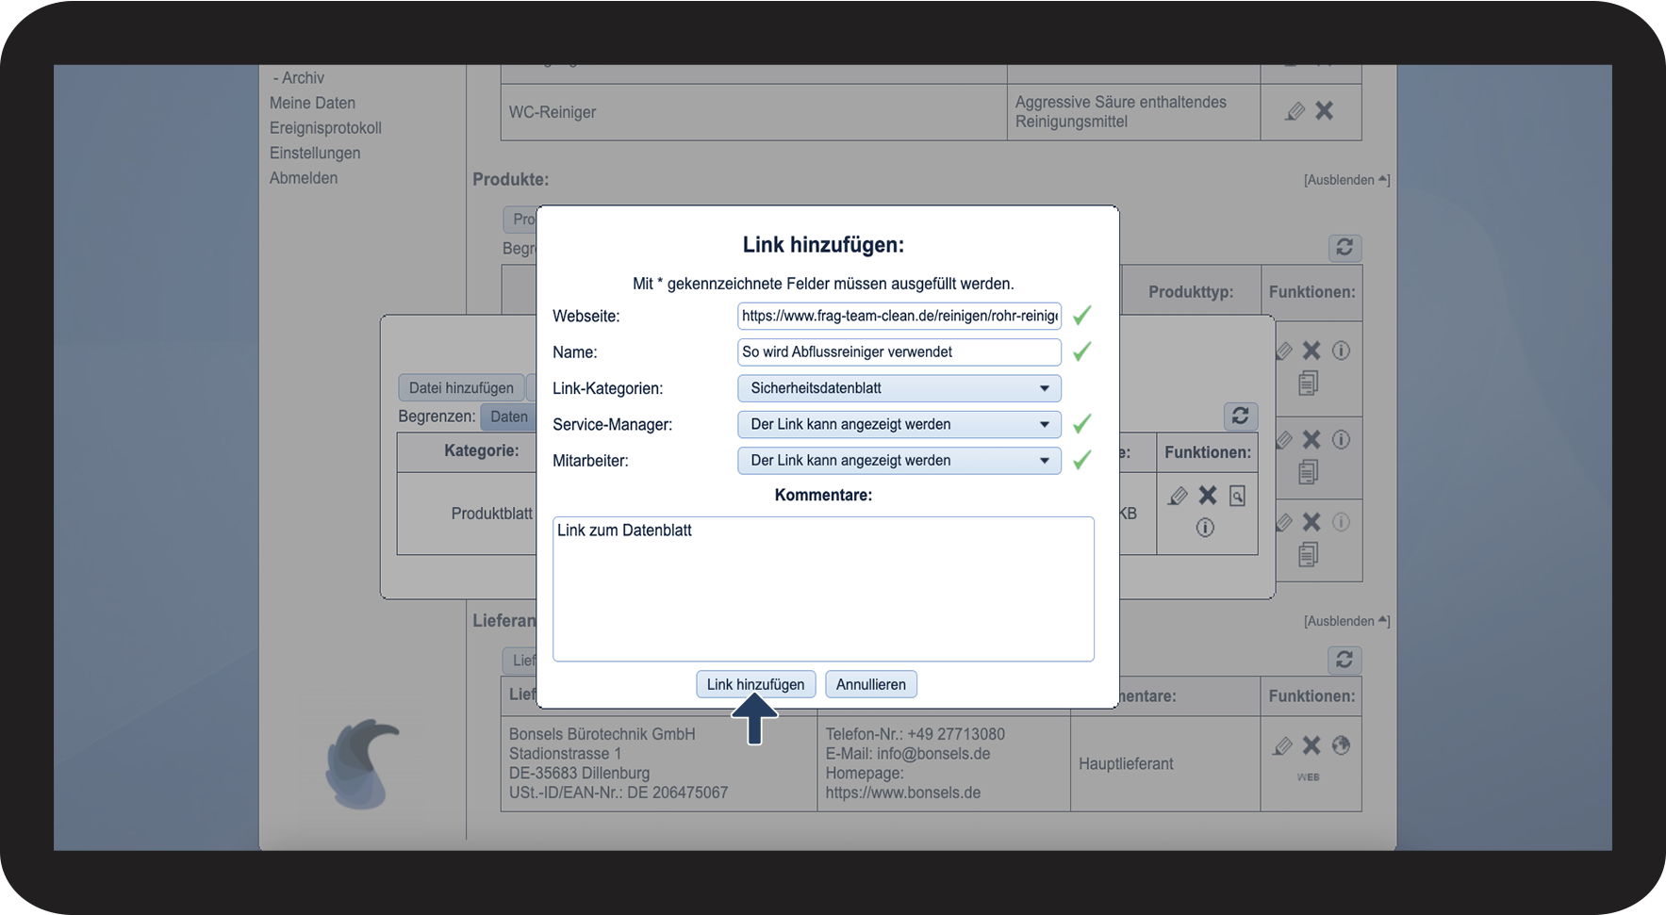Image resolution: width=1666 pixels, height=915 pixels.
Task: Delete the Produktblatt file with the X icon
Action: pyautogui.click(x=1208, y=496)
